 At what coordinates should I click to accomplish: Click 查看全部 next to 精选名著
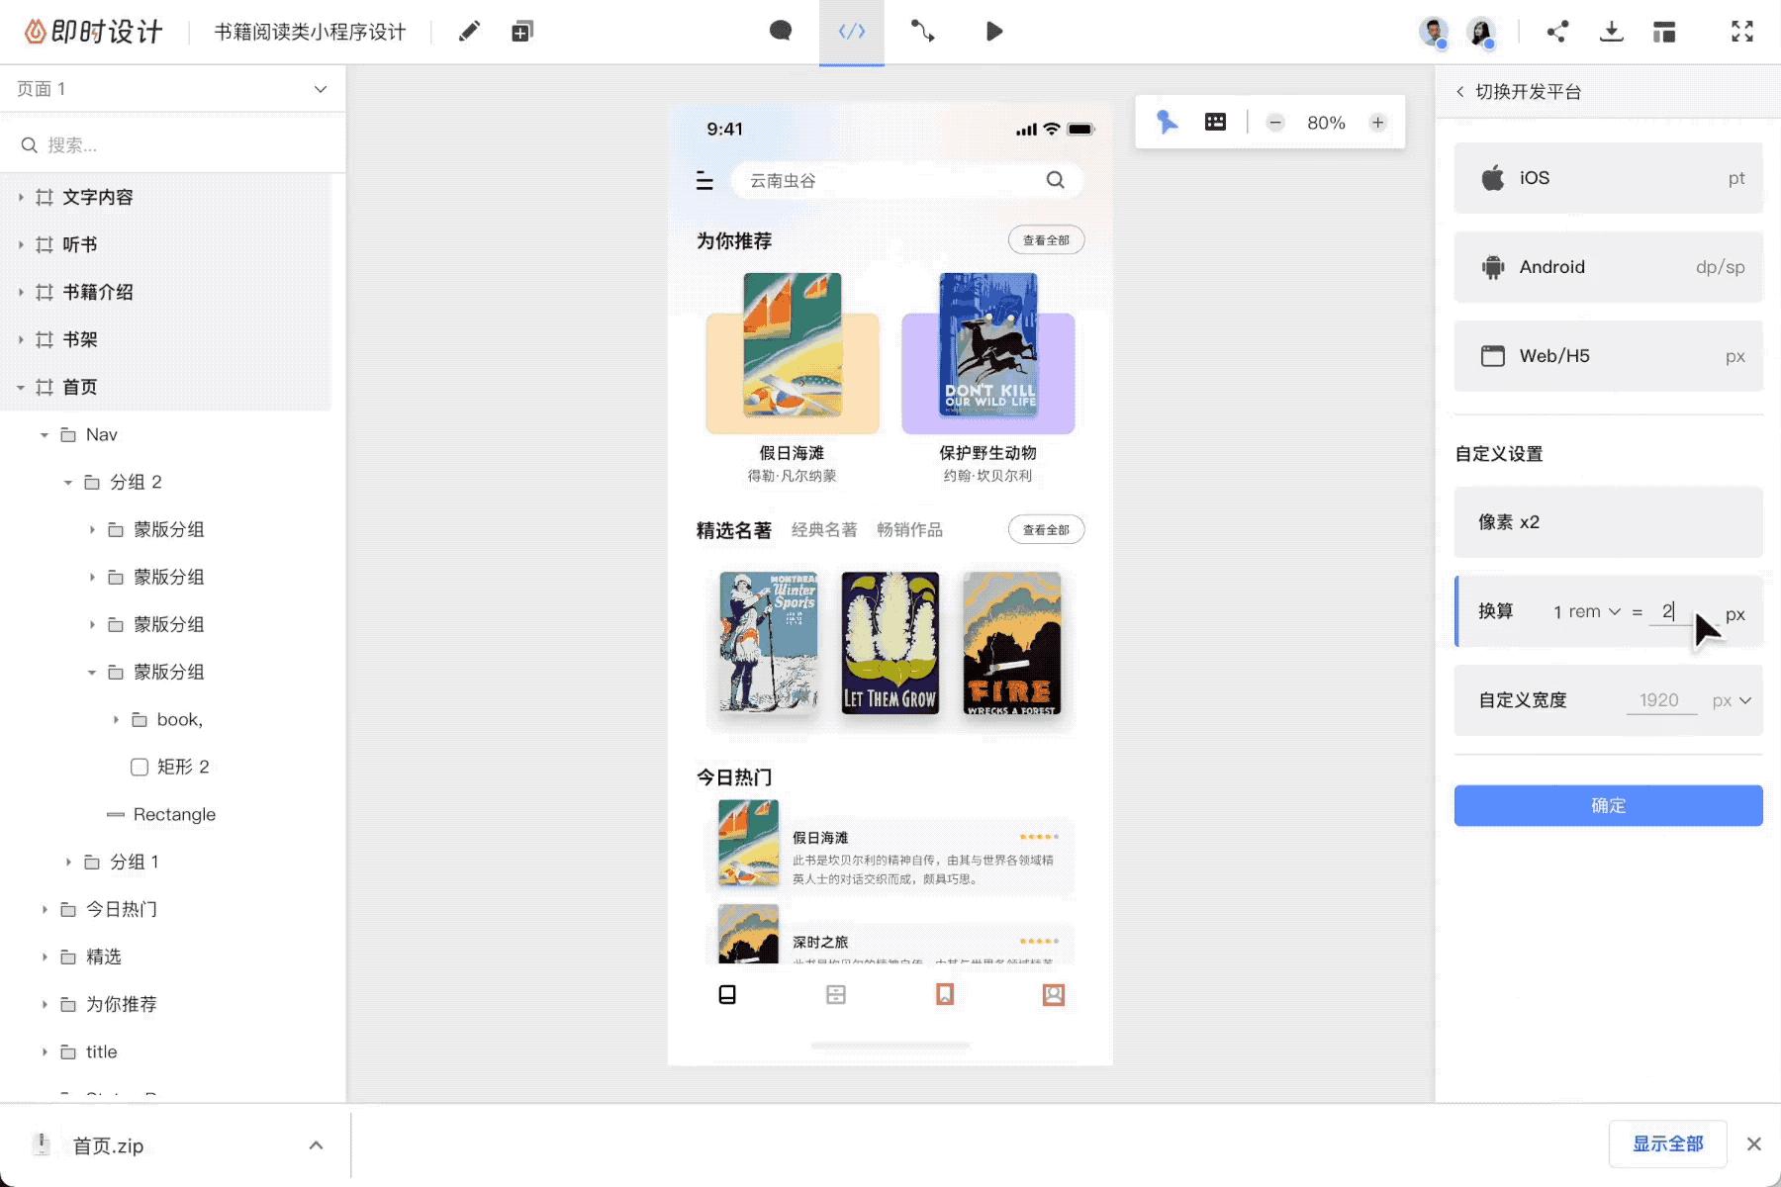1046,530
